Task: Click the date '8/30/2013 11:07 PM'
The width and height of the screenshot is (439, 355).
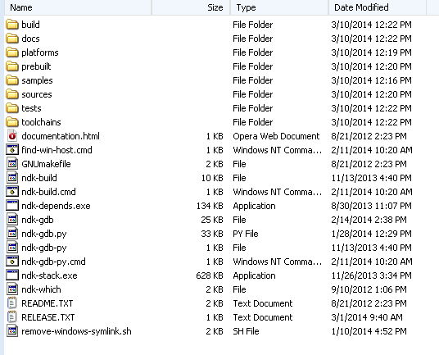Action: tap(372, 206)
